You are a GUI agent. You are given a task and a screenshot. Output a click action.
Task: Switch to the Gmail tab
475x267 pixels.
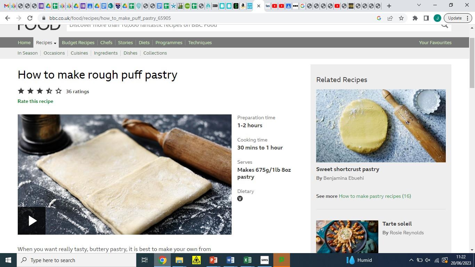6,6
